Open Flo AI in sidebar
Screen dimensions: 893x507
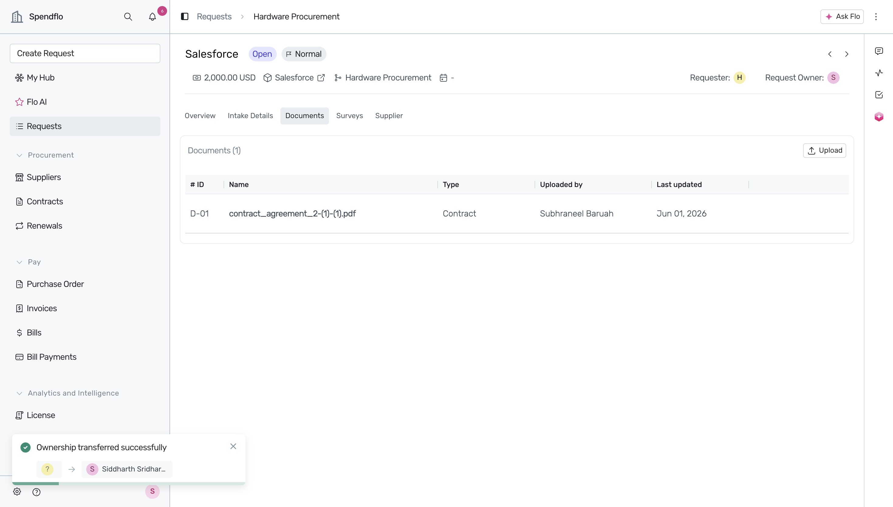click(85, 102)
